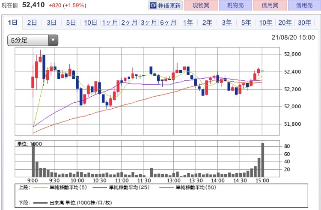Switch to the 2年 chart tab

[x=207, y=23]
